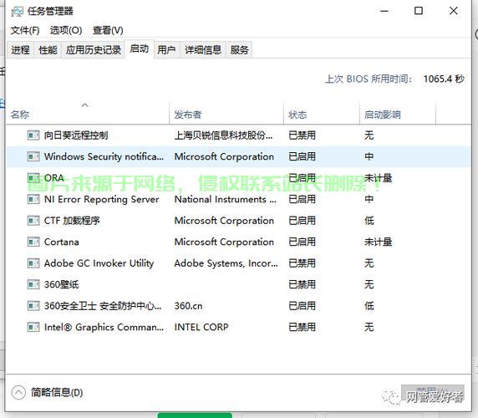Open the 文件(F) menu
This screenshot has height=418, width=478.
25,30
